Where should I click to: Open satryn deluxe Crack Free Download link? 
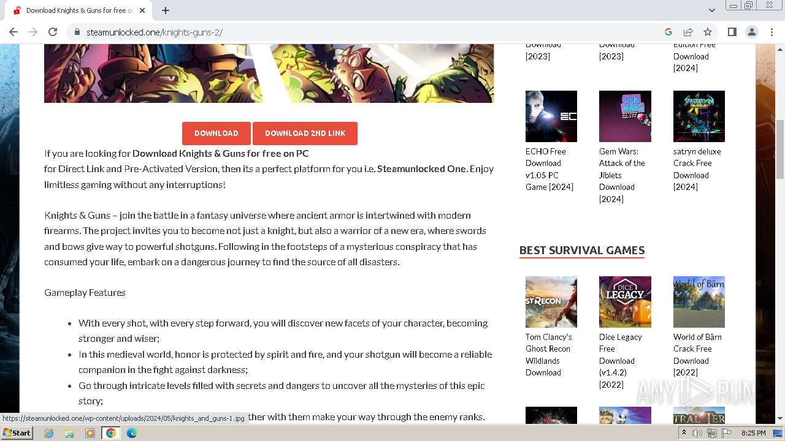[x=697, y=169]
